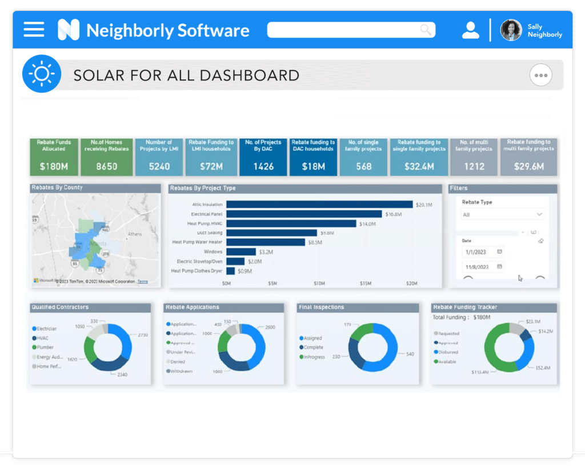The height and width of the screenshot is (468, 585).
Task: Click the search magnifier icon
Action: pos(426,29)
